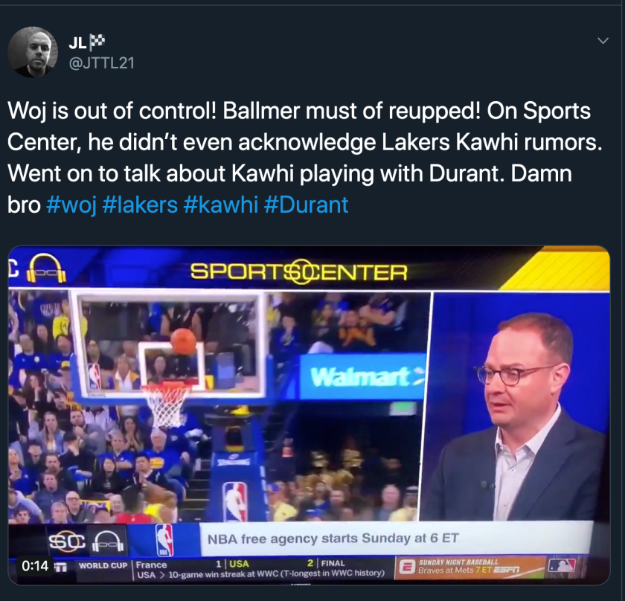Open the tweet options chevron menu

click(x=603, y=41)
